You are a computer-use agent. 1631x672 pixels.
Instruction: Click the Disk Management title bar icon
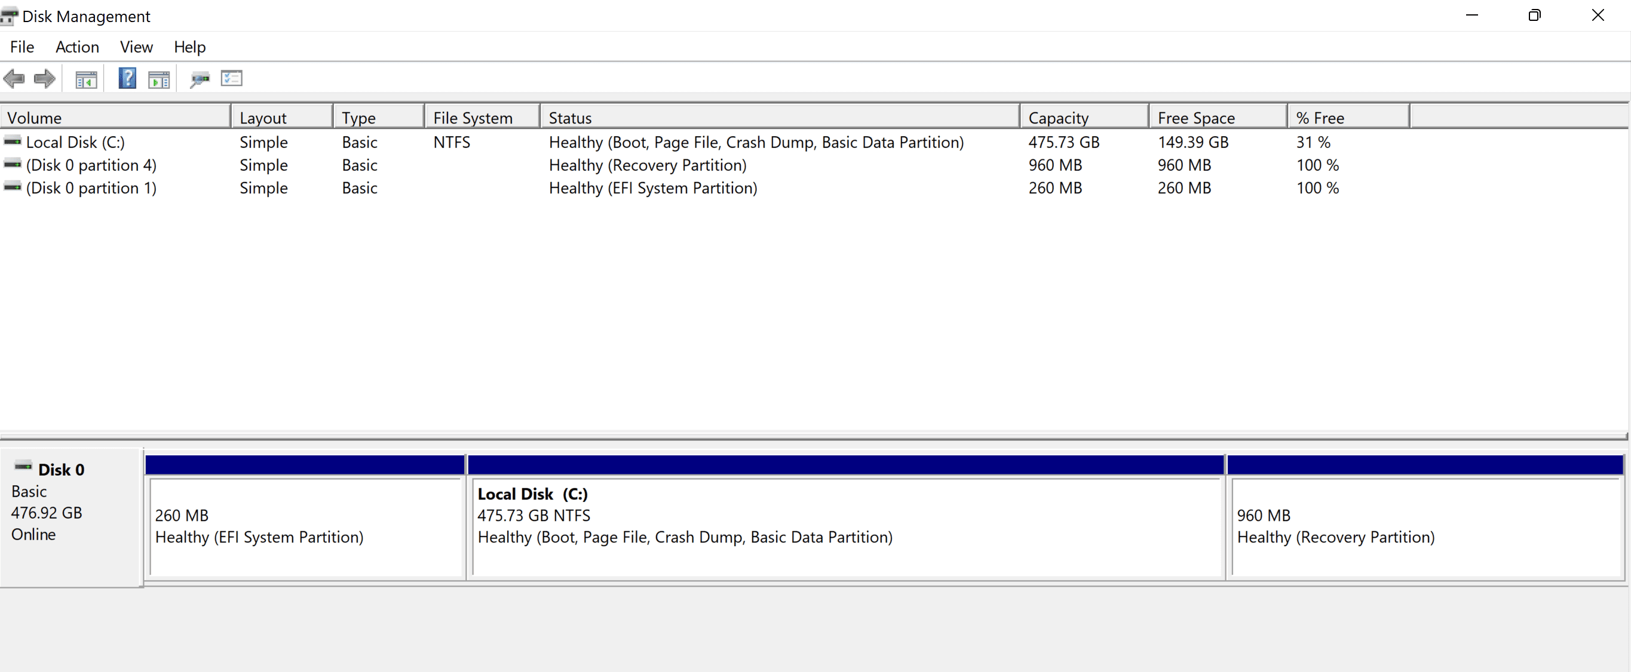(9, 17)
